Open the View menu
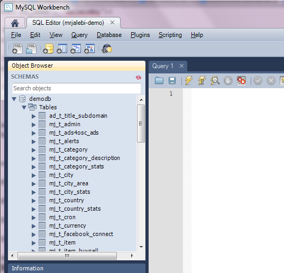 coord(56,35)
